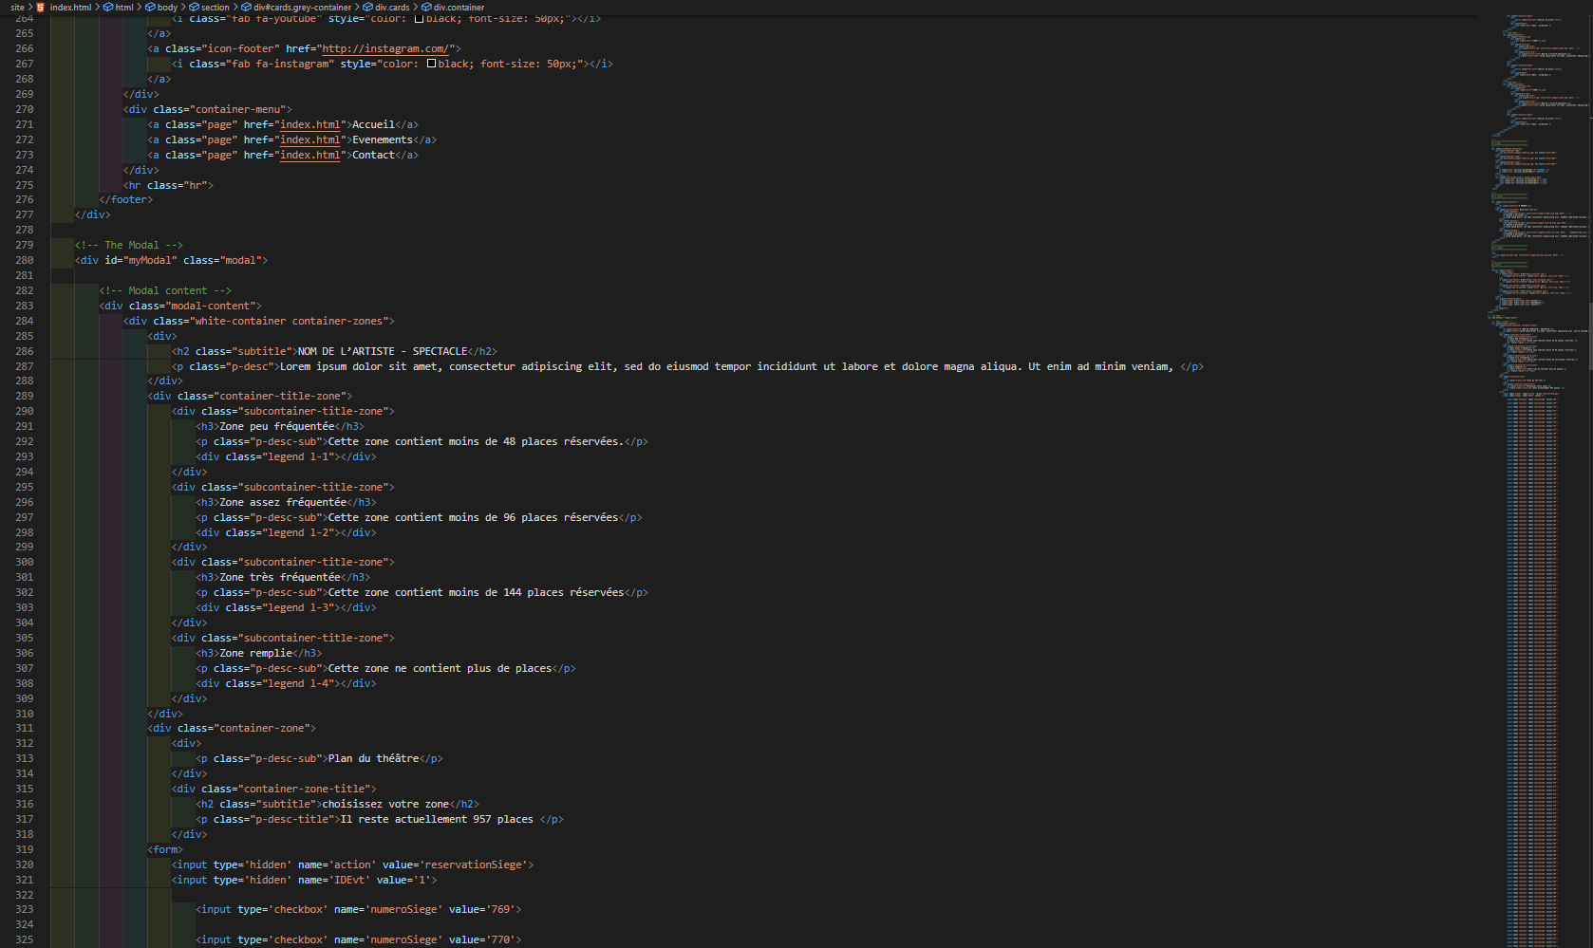Click the div.cards breadcrumb
This screenshot has width=1593, height=948.
[392, 7]
